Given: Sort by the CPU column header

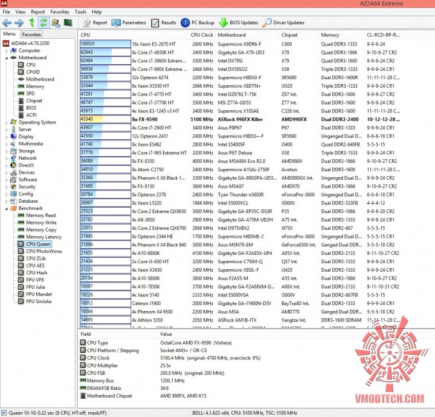Looking at the screenshot, I should tap(133, 35).
